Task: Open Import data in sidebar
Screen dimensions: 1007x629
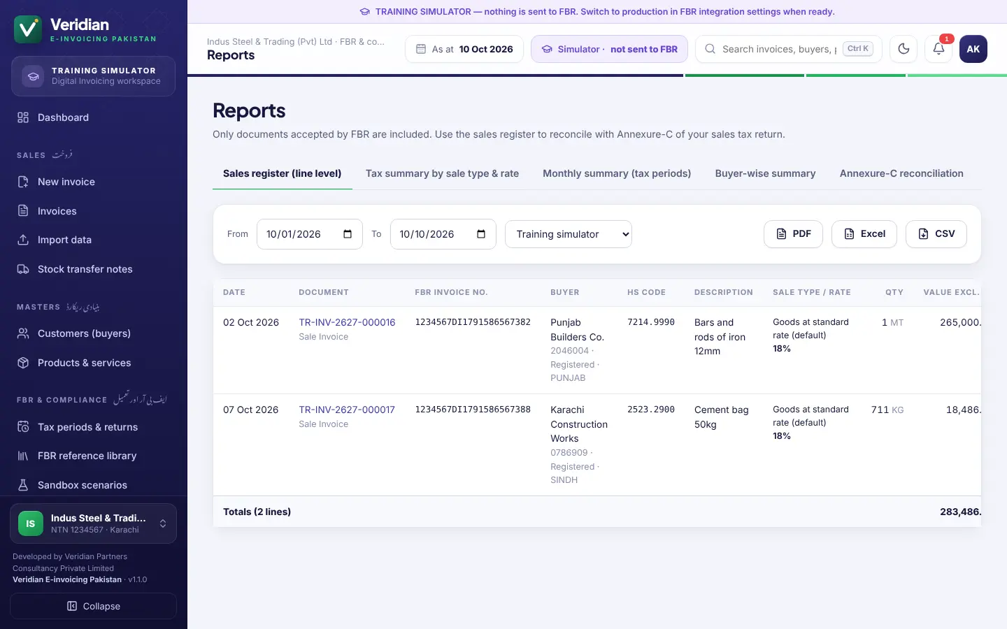Action: (93, 240)
